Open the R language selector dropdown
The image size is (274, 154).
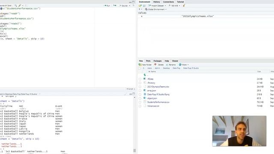140,9
